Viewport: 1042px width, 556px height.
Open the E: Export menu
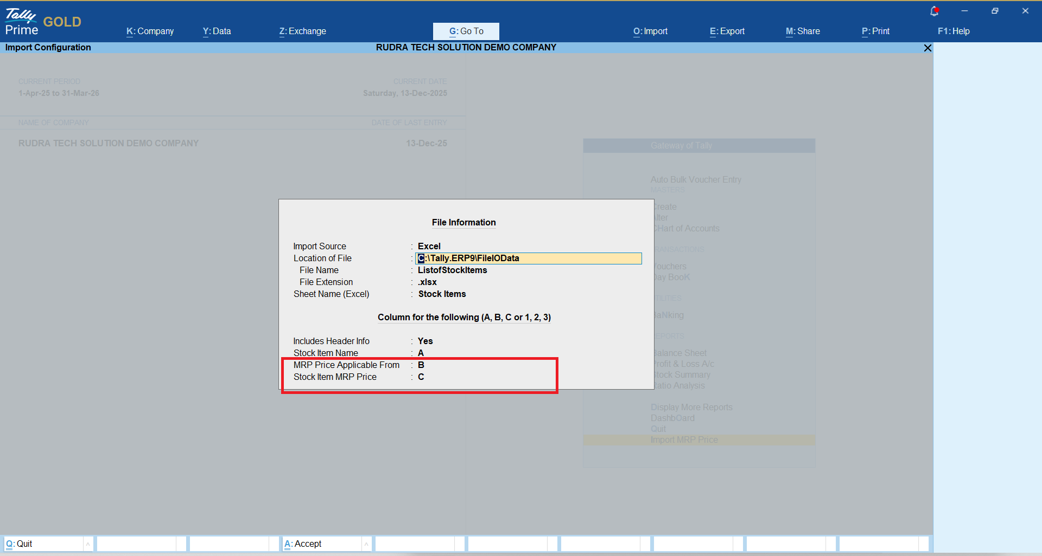click(x=727, y=31)
